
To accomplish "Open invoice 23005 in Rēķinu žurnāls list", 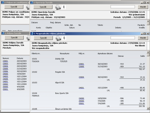I will [x=5, y=69].
